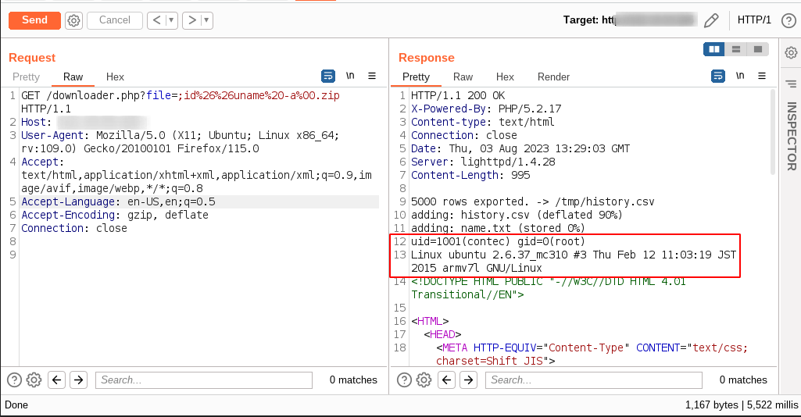Click the Response vertical scrollbar

click(x=773, y=132)
